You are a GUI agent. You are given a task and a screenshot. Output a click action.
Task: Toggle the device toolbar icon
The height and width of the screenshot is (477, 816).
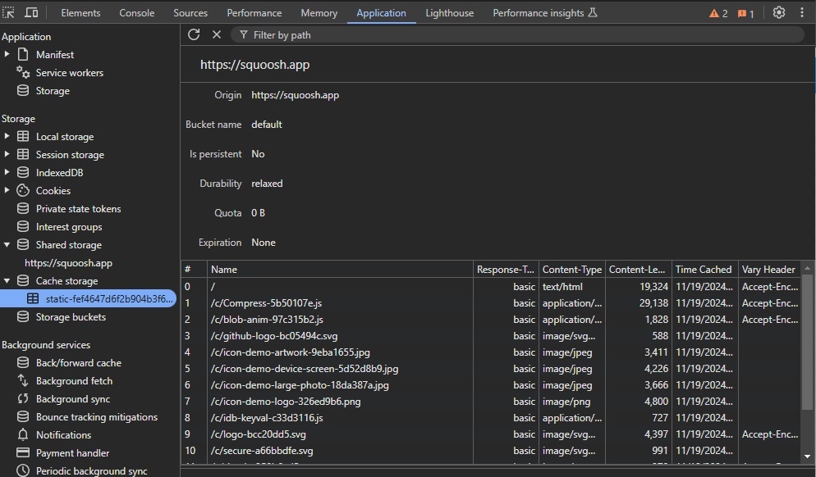[31, 13]
